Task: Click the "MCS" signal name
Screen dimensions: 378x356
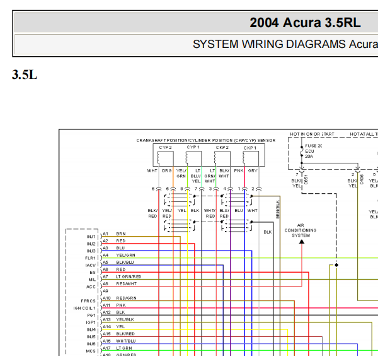Action: tap(91, 351)
